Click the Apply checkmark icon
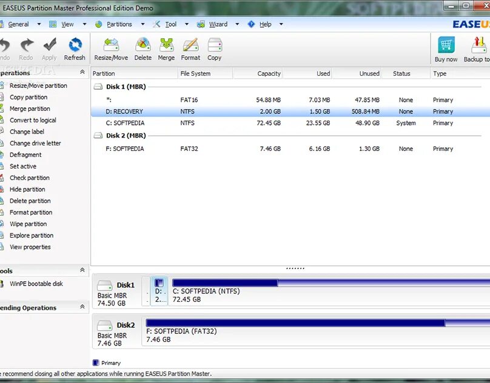The image size is (490, 383). (x=49, y=45)
